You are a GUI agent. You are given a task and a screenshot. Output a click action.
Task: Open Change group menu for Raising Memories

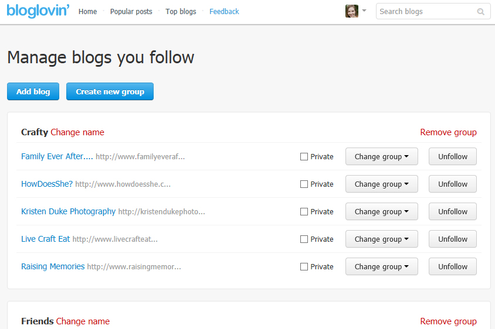tap(381, 267)
